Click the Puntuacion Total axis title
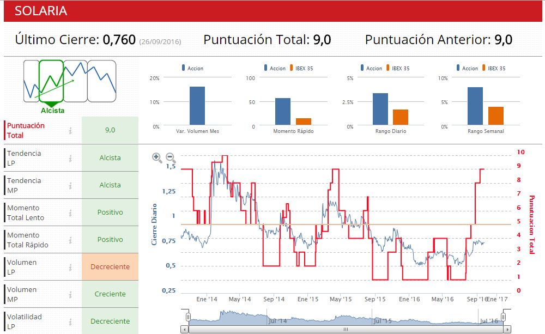This screenshot has width=545, height=334. pos(532,224)
